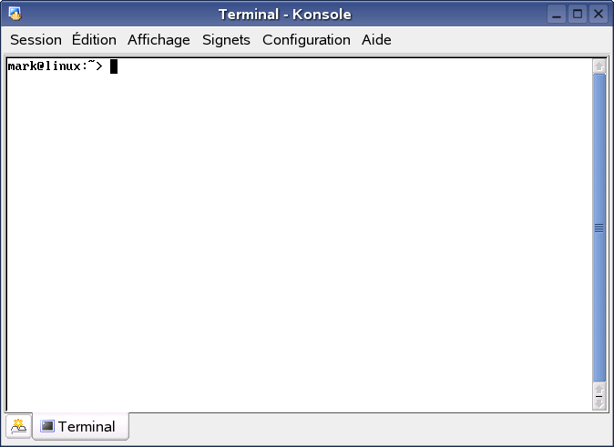Close the Konsole window
This screenshot has width=614, height=447.
pos(598,15)
